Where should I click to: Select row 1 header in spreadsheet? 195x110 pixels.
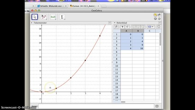coord(117,34)
